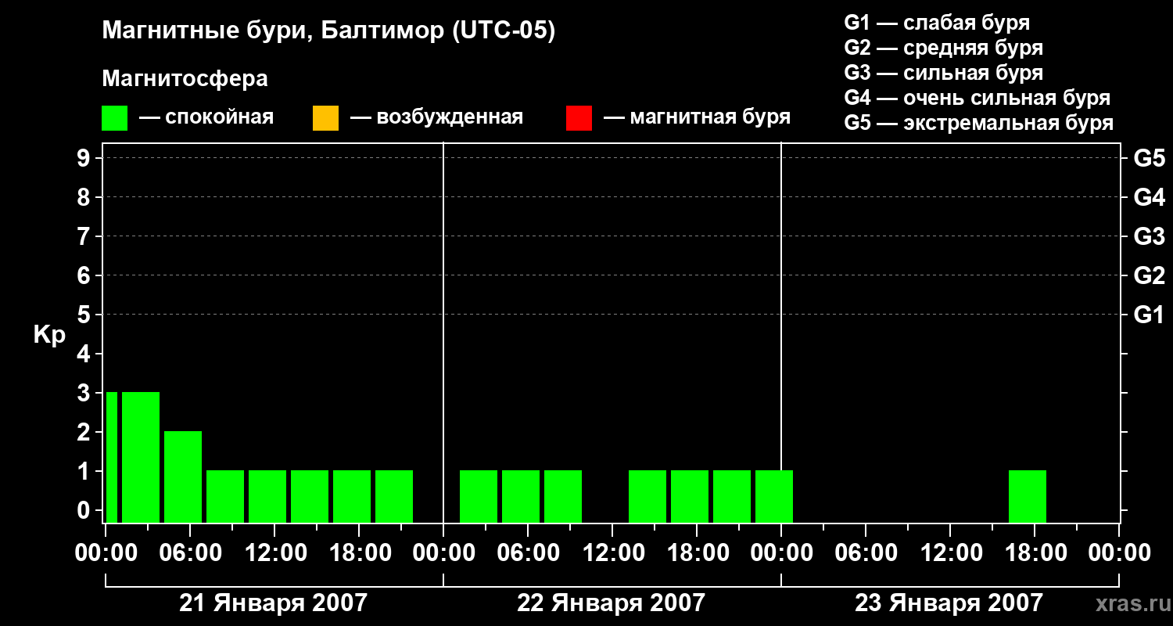Click the "18:00" time label under 23 Января
Image resolution: width=1173 pixels, height=626 pixels.
1035,552
